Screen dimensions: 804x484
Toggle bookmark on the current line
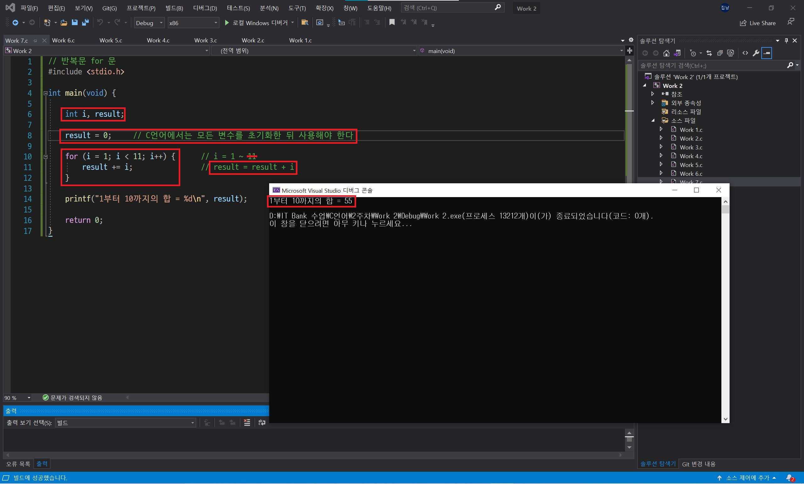(392, 23)
